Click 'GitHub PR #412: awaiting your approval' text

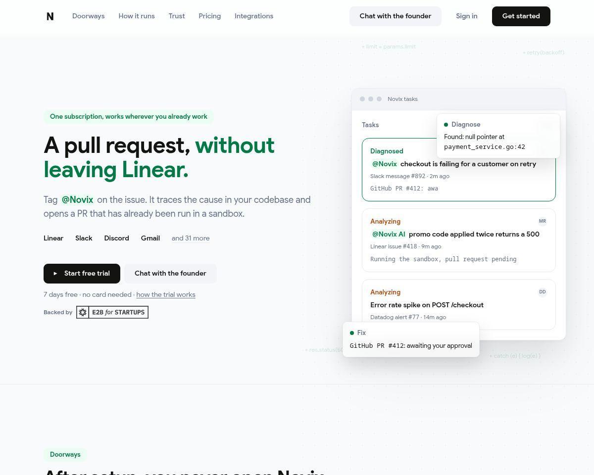411,346
